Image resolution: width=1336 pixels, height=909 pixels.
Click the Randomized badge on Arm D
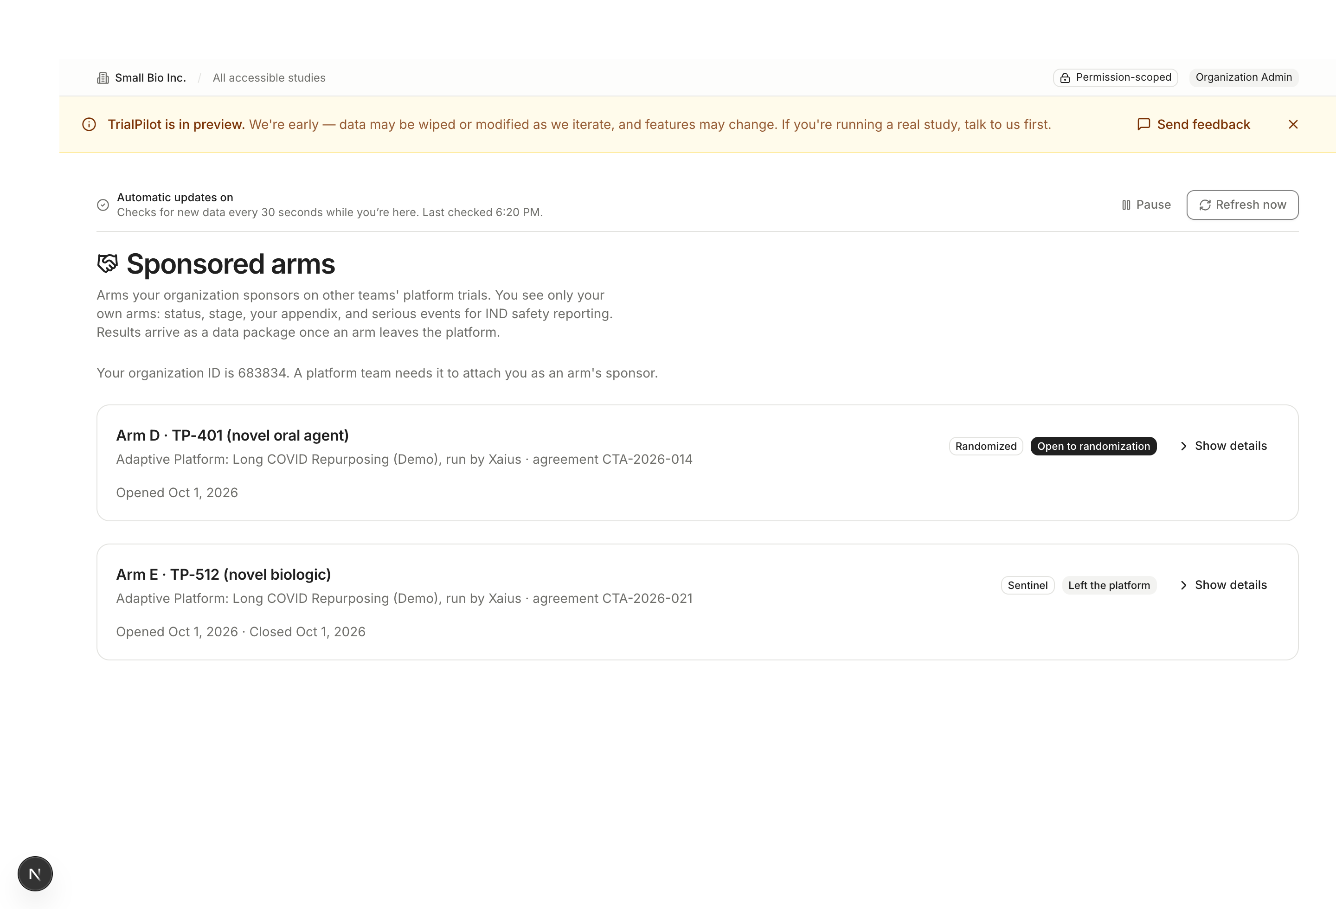coord(986,447)
